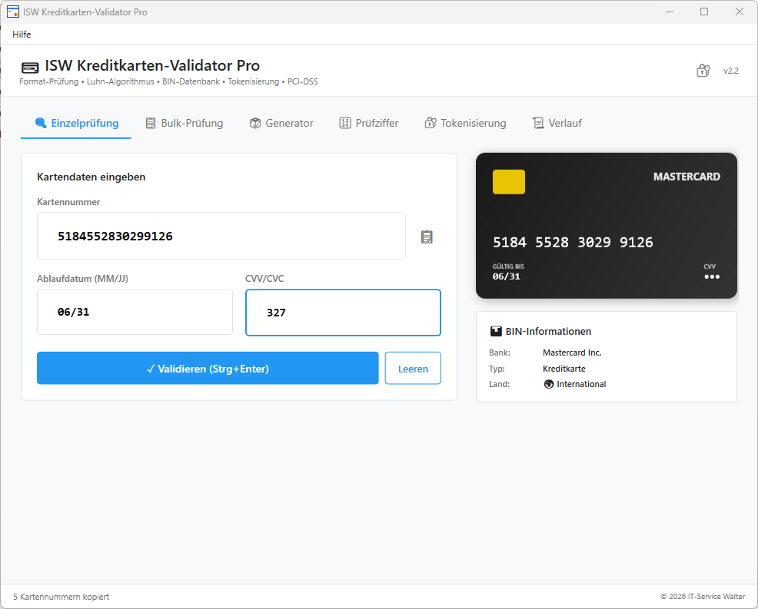Click inside the CVV/CVC input field
This screenshot has height=609, width=758.
pyautogui.click(x=343, y=313)
